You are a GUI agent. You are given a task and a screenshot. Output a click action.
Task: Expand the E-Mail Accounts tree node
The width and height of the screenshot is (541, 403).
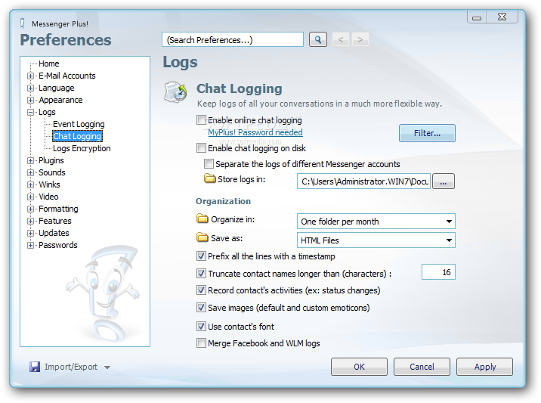point(31,76)
